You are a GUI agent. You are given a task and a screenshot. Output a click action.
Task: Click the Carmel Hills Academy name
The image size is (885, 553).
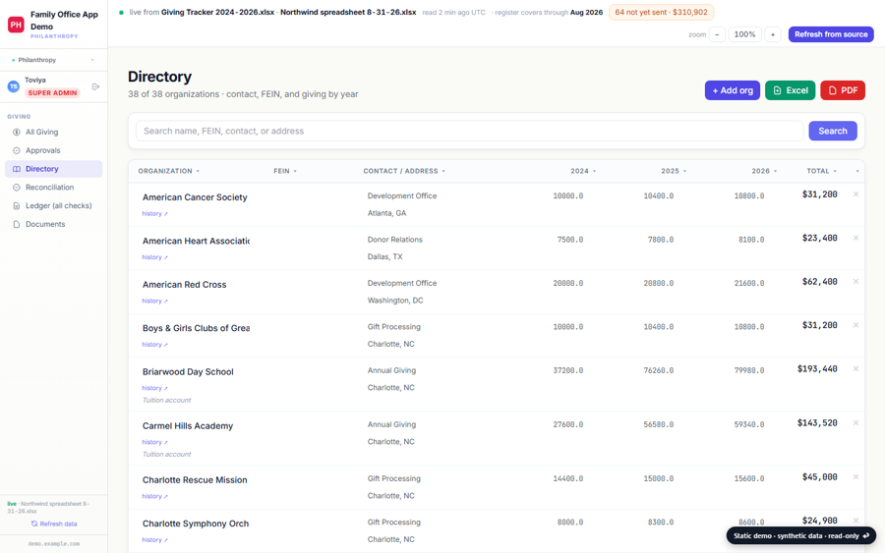coord(188,426)
